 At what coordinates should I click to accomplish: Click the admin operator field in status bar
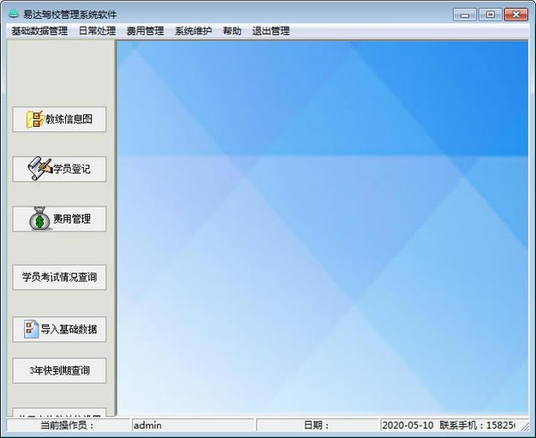[192, 426]
